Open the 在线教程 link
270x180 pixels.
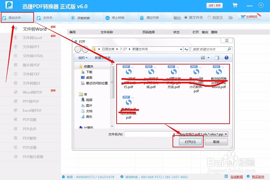(x=237, y=177)
